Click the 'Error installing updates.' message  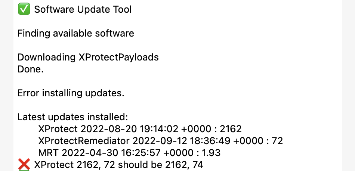coord(71,93)
